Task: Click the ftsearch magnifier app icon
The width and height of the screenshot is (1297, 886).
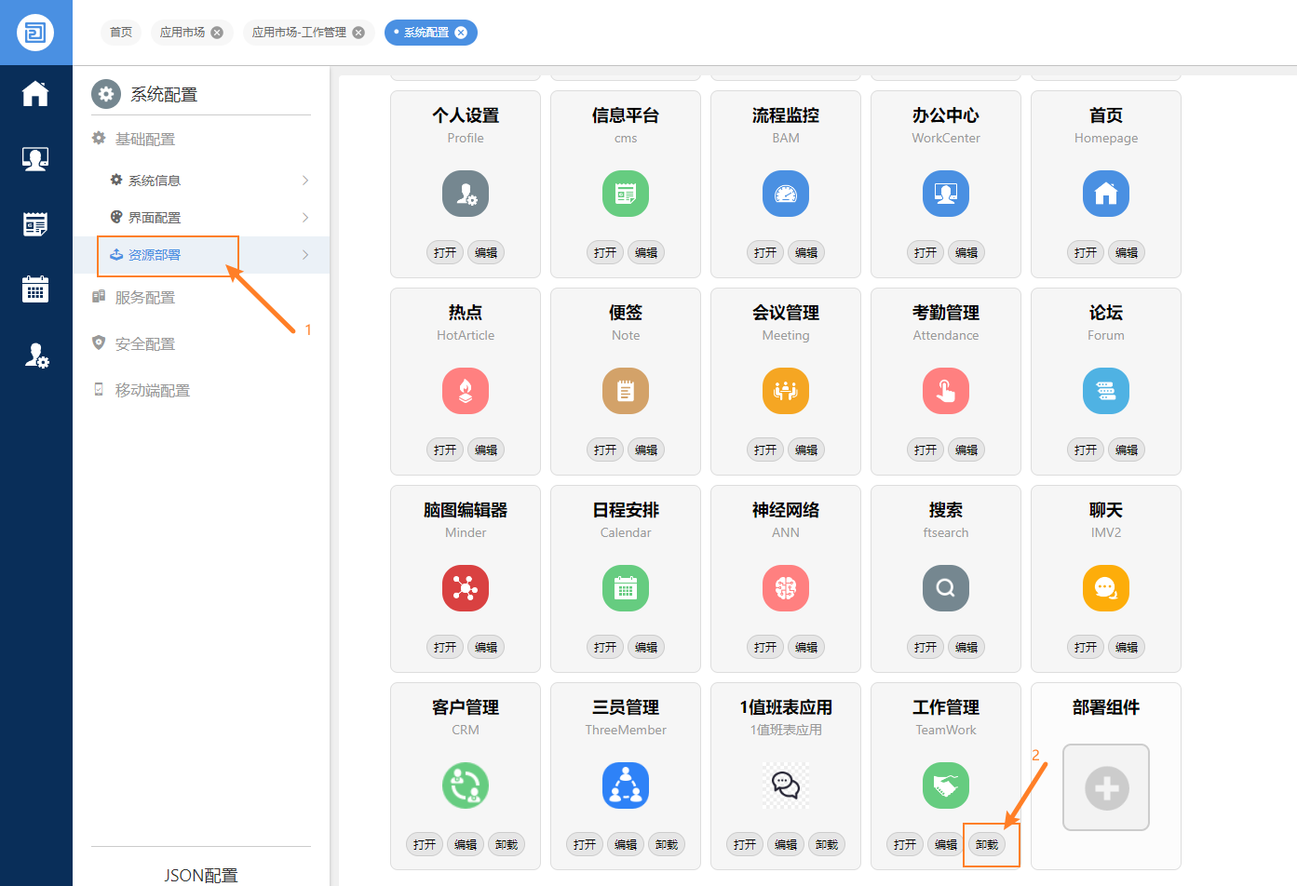Action: [x=945, y=588]
